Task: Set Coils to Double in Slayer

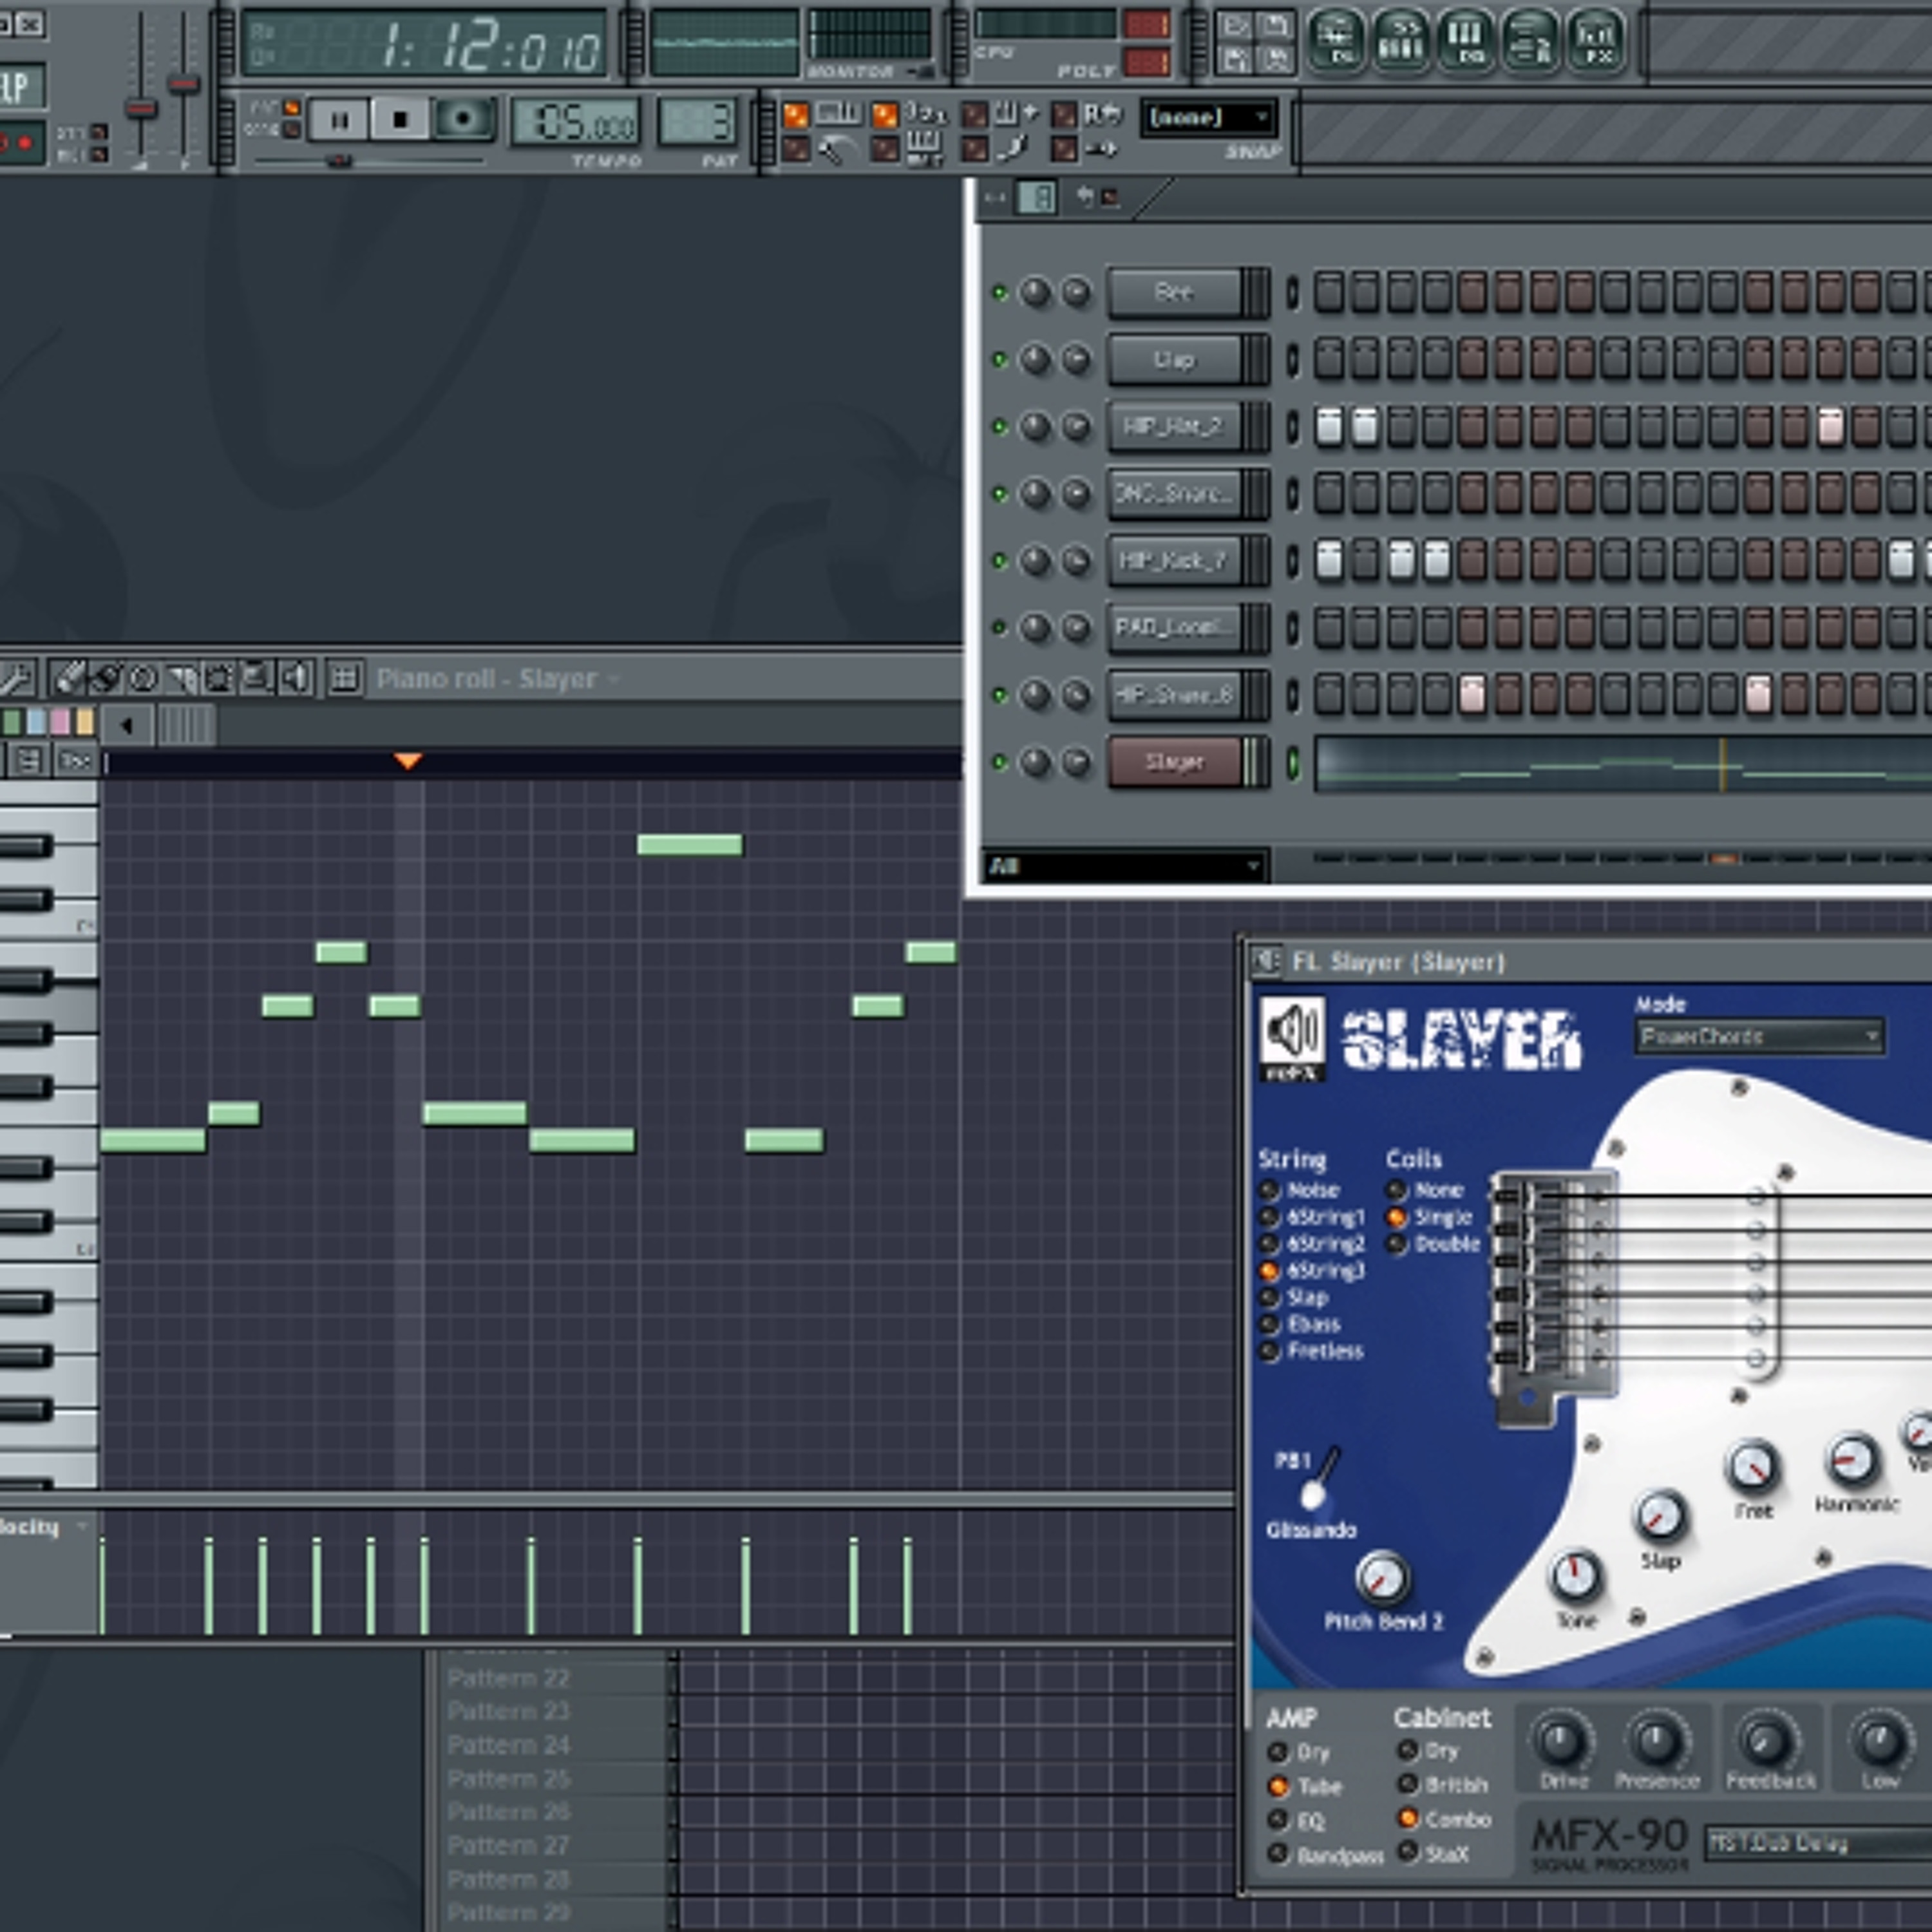Action: (1397, 1245)
